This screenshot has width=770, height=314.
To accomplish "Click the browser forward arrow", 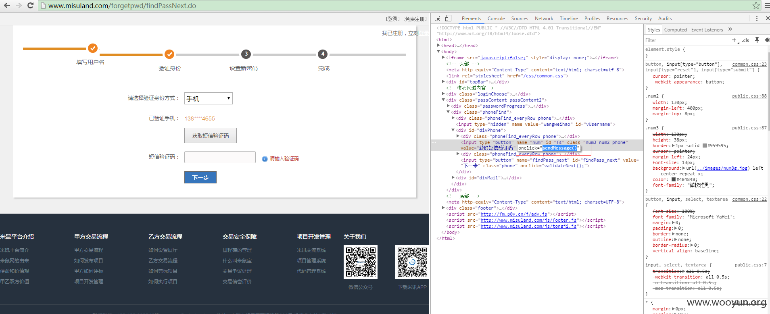I will click(19, 6).
